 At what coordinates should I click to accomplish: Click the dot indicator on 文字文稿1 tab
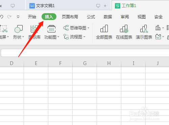point(105,6)
